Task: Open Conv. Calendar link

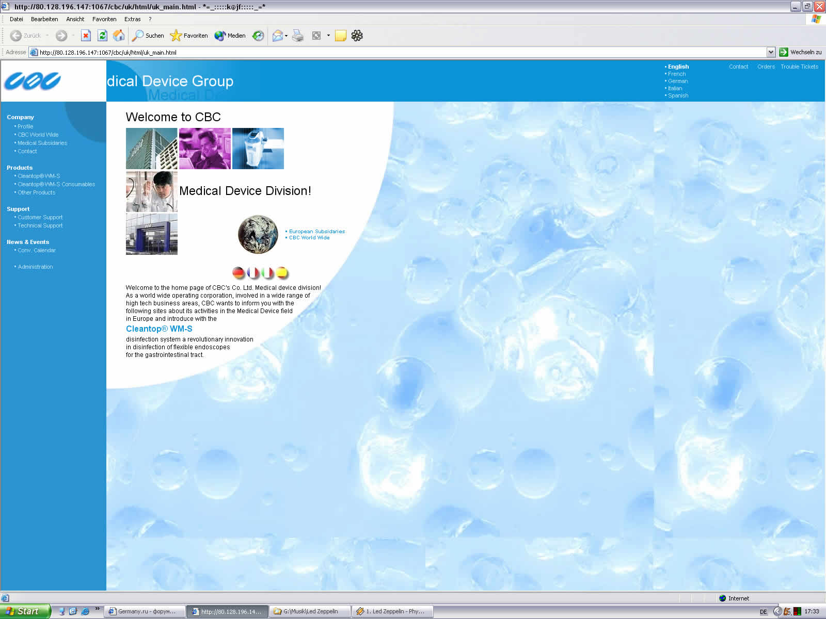Action: point(37,250)
